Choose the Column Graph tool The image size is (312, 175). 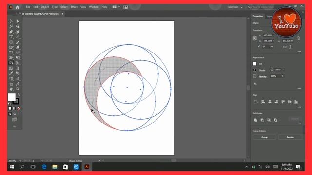tap(18, 79)
